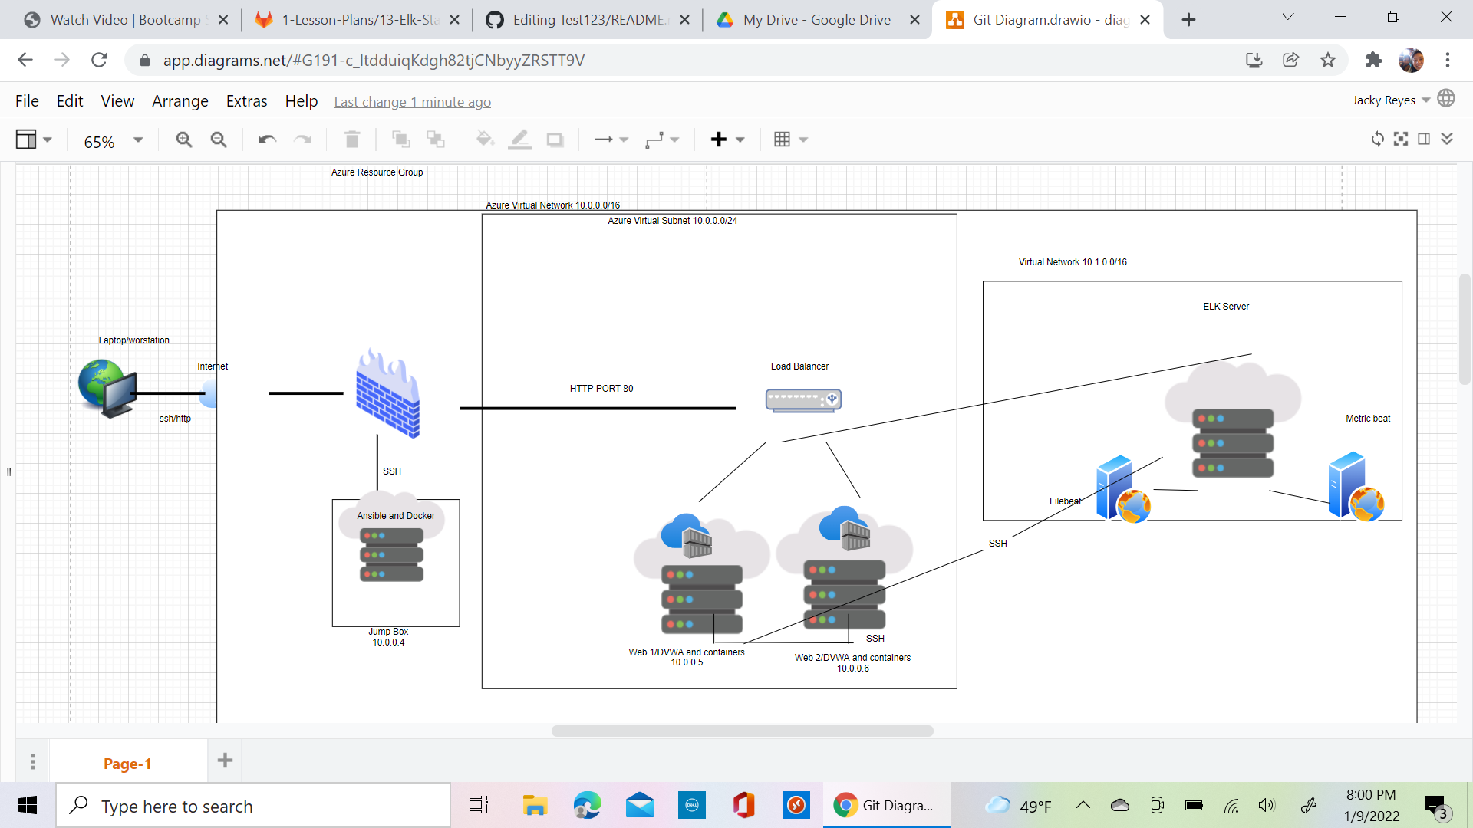
Task: Click the Delete icon in the toolbar
Action: pyautogui.click(x=352, y=140)
